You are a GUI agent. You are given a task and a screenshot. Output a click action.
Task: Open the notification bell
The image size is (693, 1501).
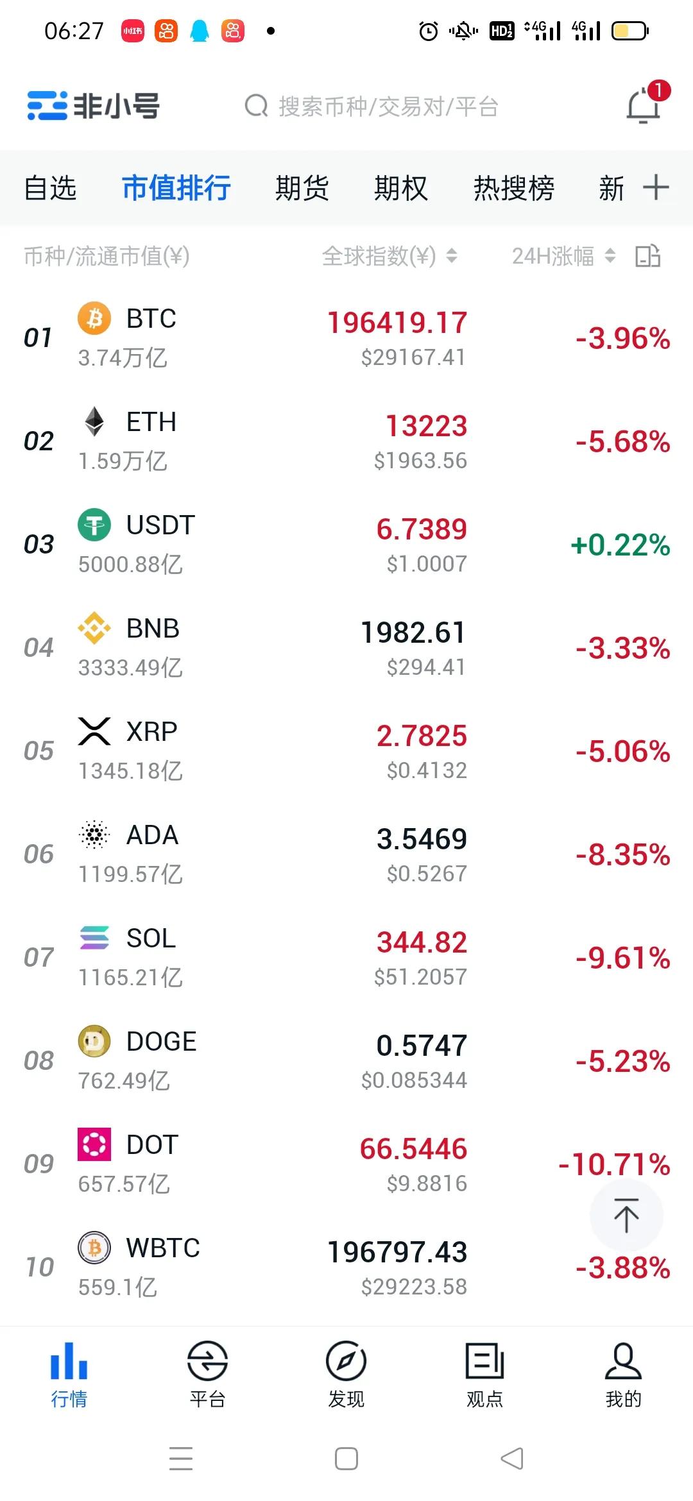(x=644, y=106)
